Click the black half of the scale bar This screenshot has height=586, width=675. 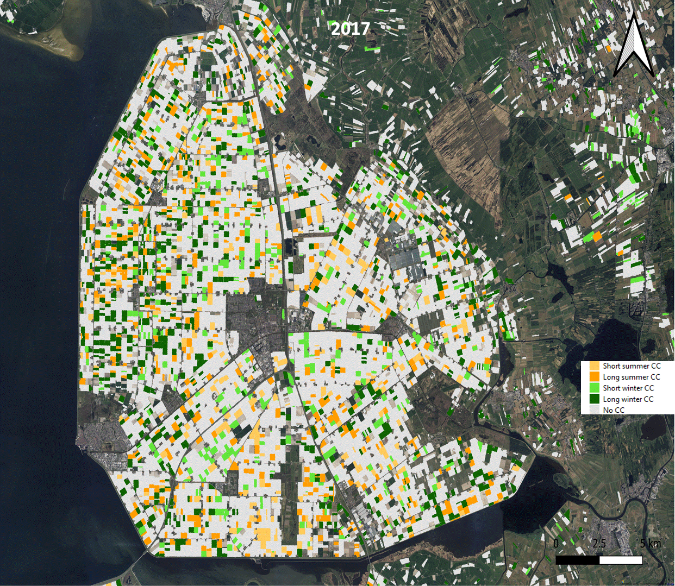pos(577,560)
